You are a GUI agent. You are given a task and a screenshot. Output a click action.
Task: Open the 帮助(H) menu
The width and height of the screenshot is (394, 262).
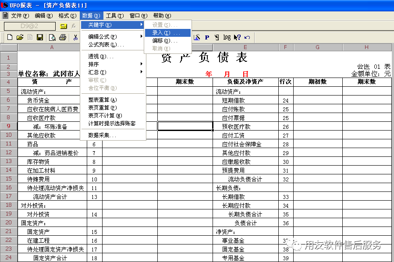pos(162,16)
